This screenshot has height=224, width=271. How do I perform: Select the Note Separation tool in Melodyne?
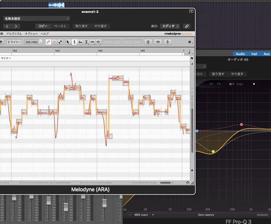(98, 42)
